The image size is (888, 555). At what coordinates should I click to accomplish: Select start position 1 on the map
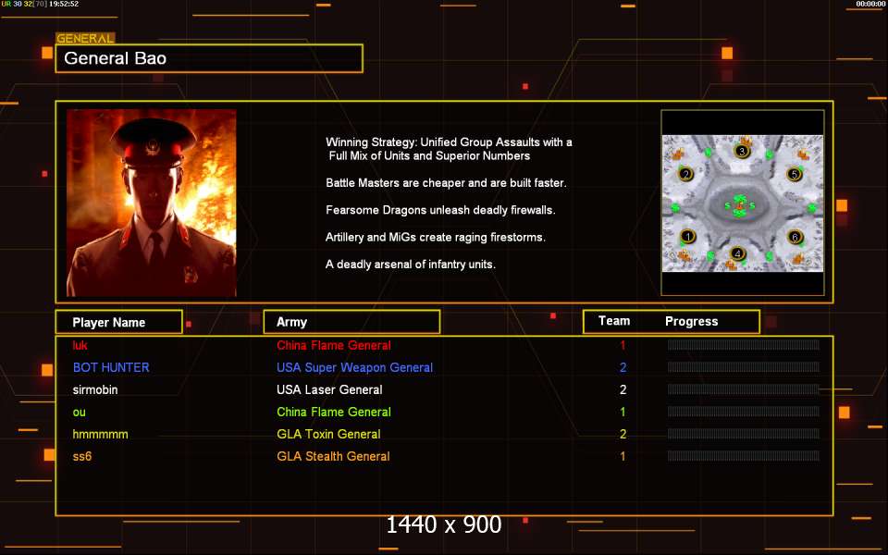pos(687,236)
